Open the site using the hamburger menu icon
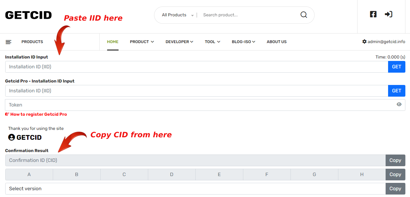This screenshot has width=410, height=197. tap(9, 42)
